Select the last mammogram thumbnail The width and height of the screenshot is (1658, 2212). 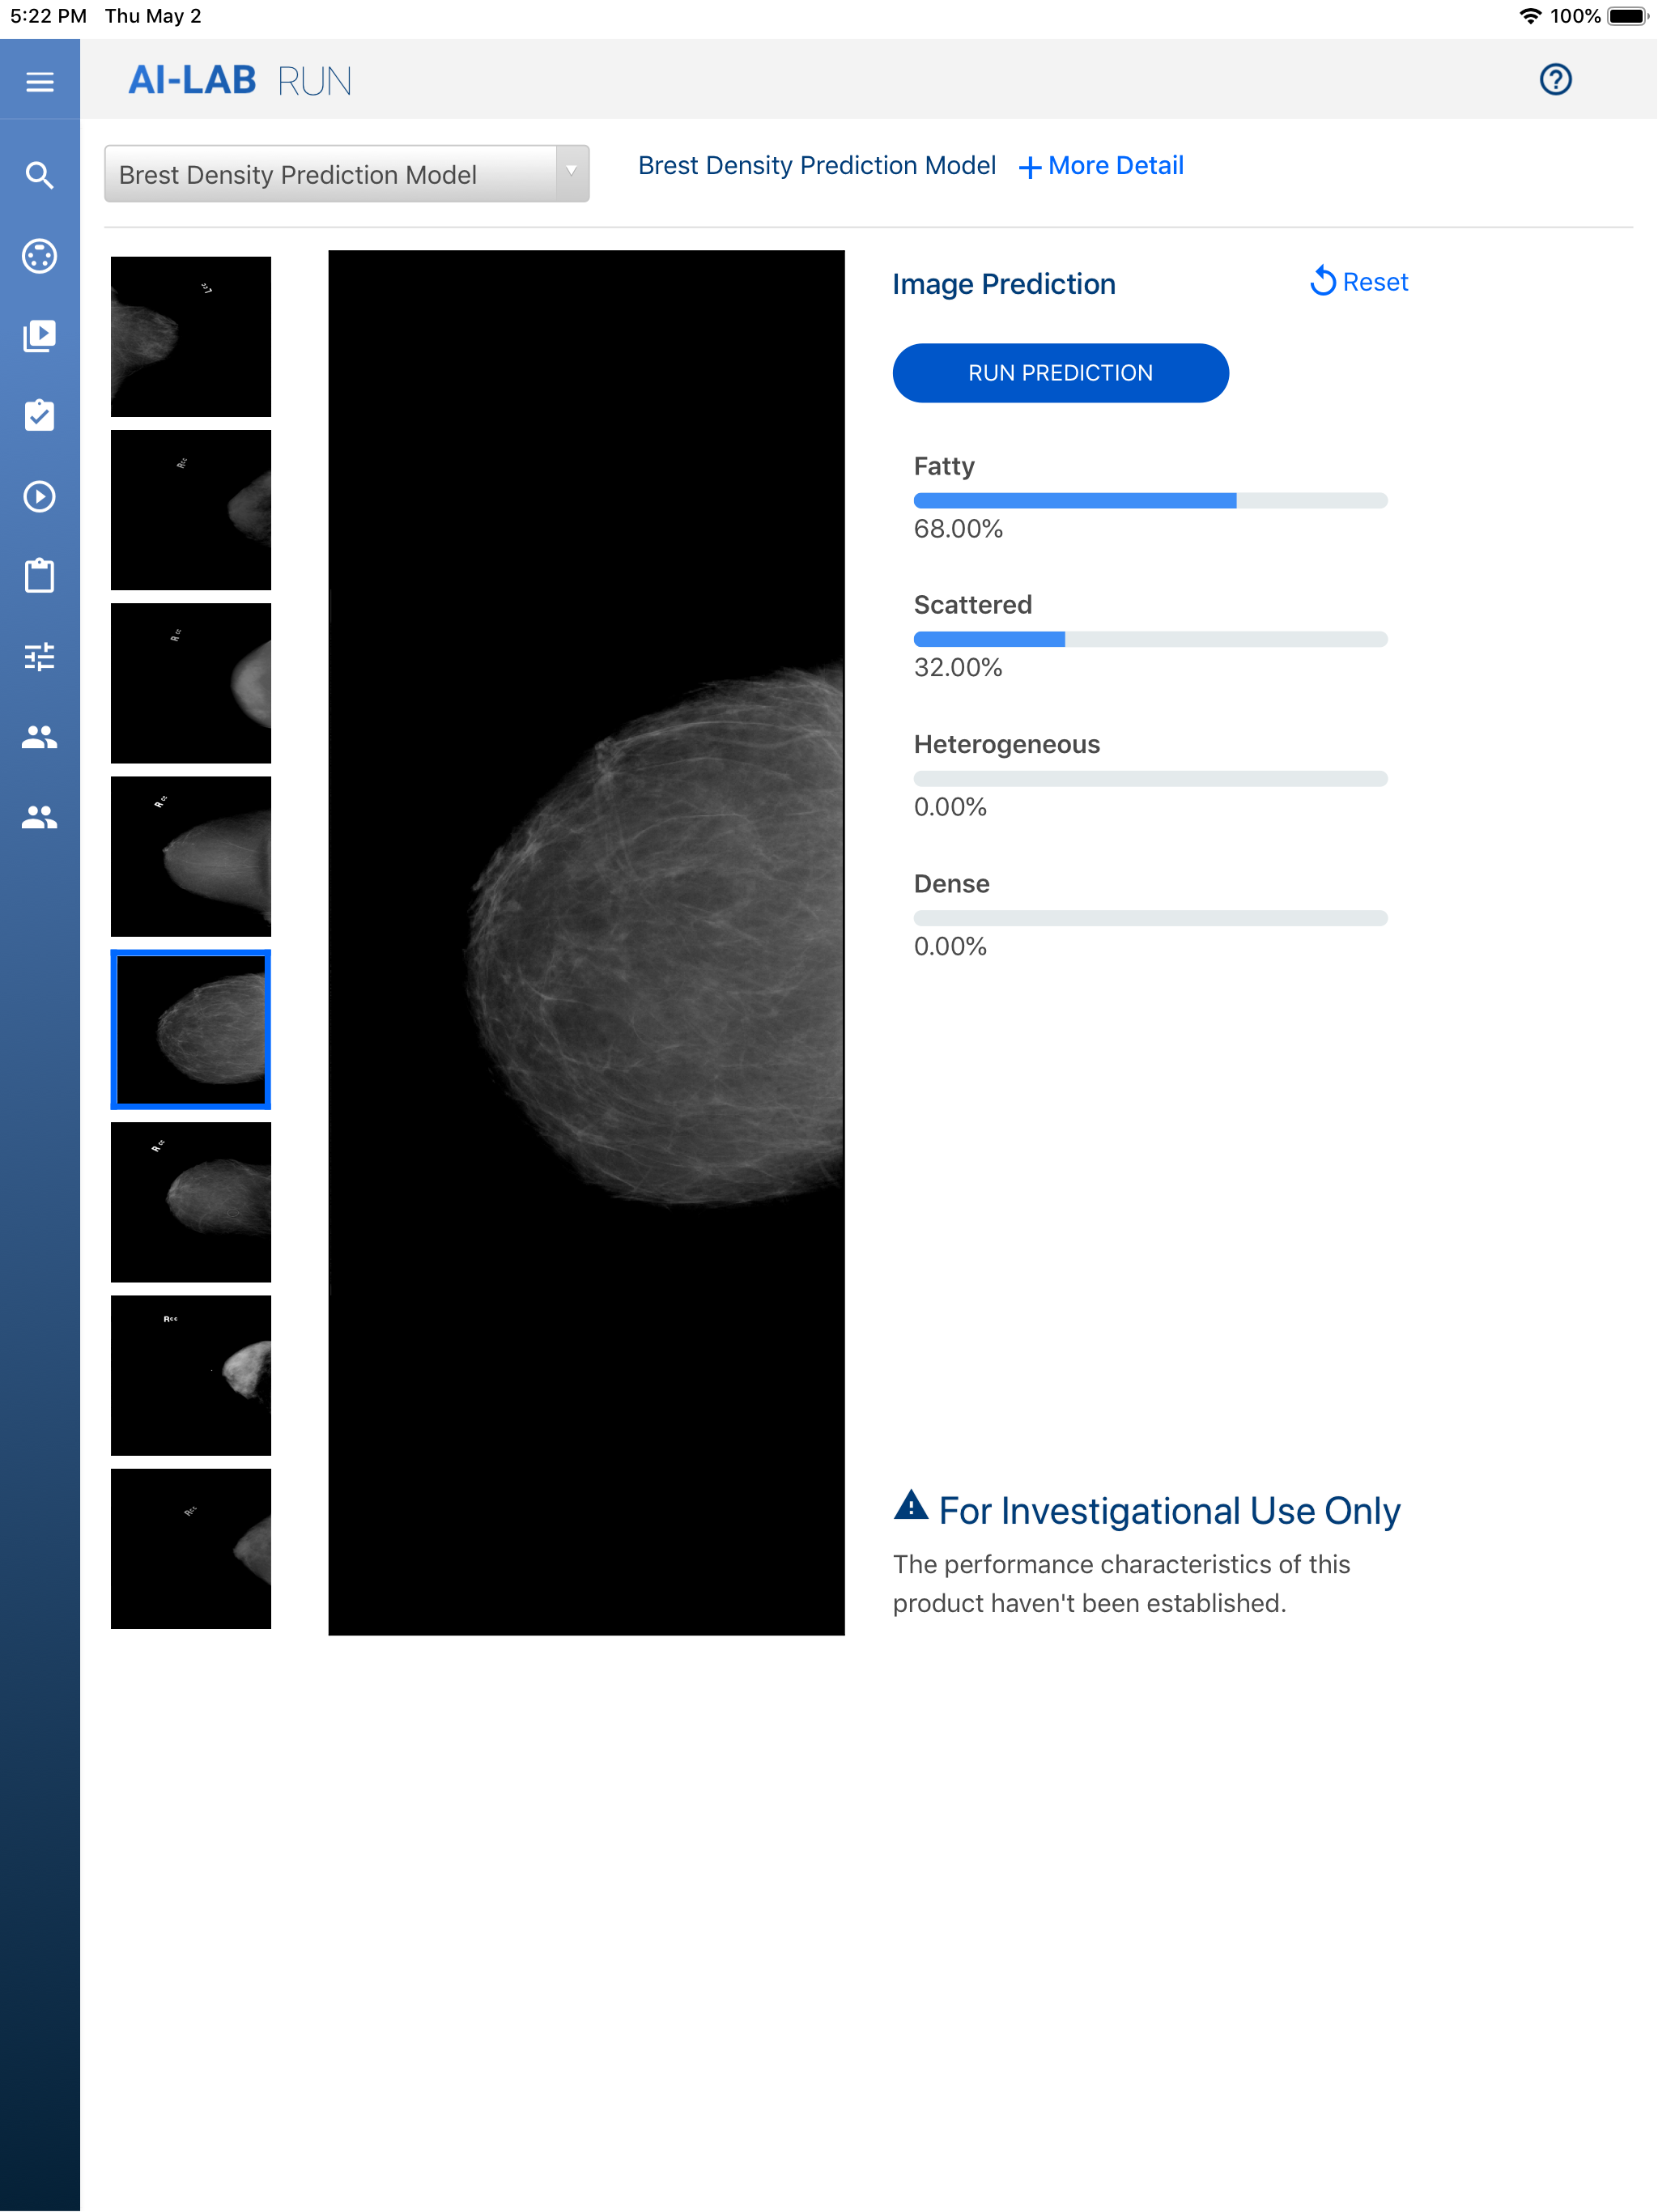pyautogui.click(x=190, y=1548)
